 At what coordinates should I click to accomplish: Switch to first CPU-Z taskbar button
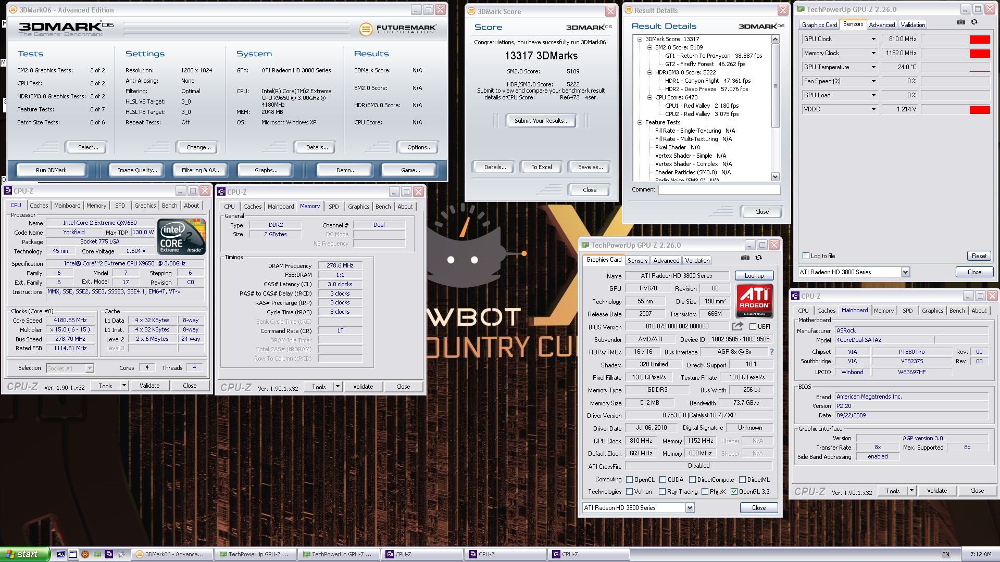[421, 554]
